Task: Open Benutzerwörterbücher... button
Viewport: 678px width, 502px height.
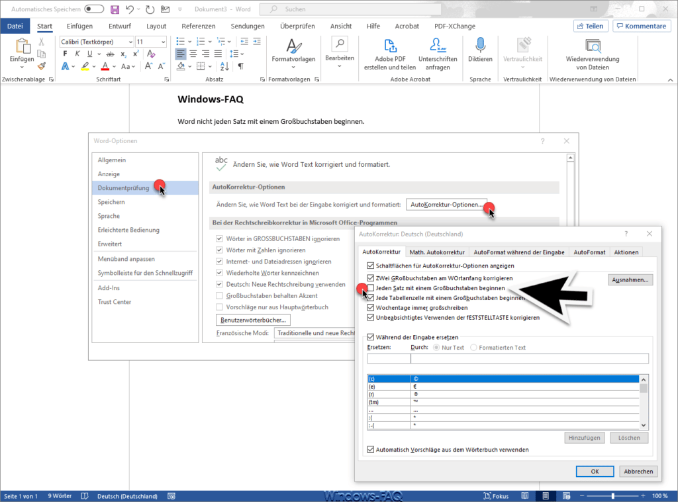Action: pyautogui.click(x=253, y=320)
